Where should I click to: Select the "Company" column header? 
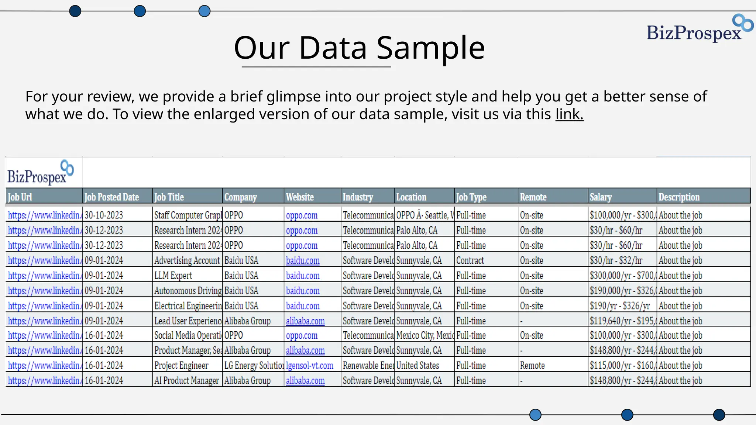253,197
